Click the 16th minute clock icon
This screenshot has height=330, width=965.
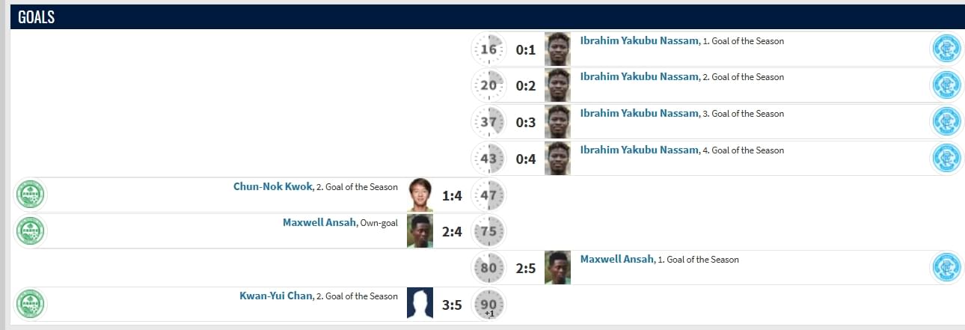tap(488, 49)
